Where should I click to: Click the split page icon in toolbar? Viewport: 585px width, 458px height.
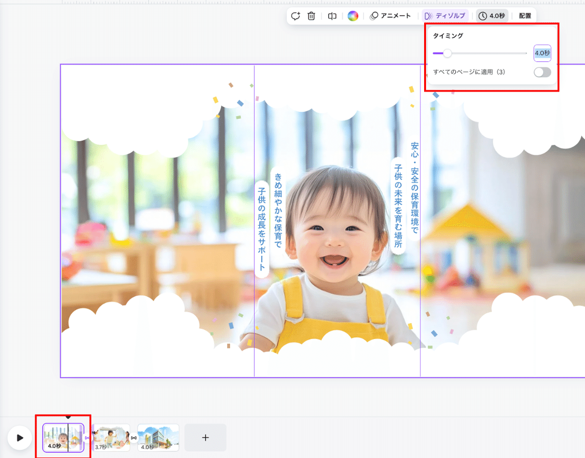tap(332, 16)
